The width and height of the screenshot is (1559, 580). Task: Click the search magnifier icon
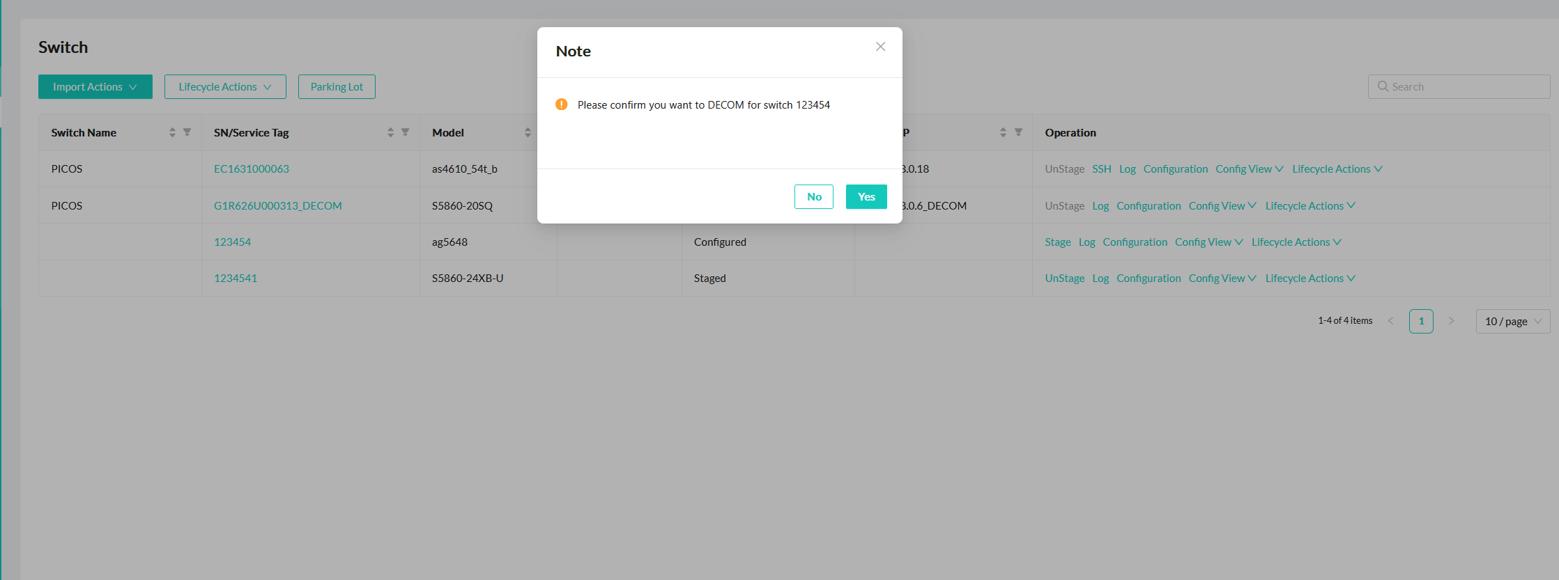(1383, 86)
